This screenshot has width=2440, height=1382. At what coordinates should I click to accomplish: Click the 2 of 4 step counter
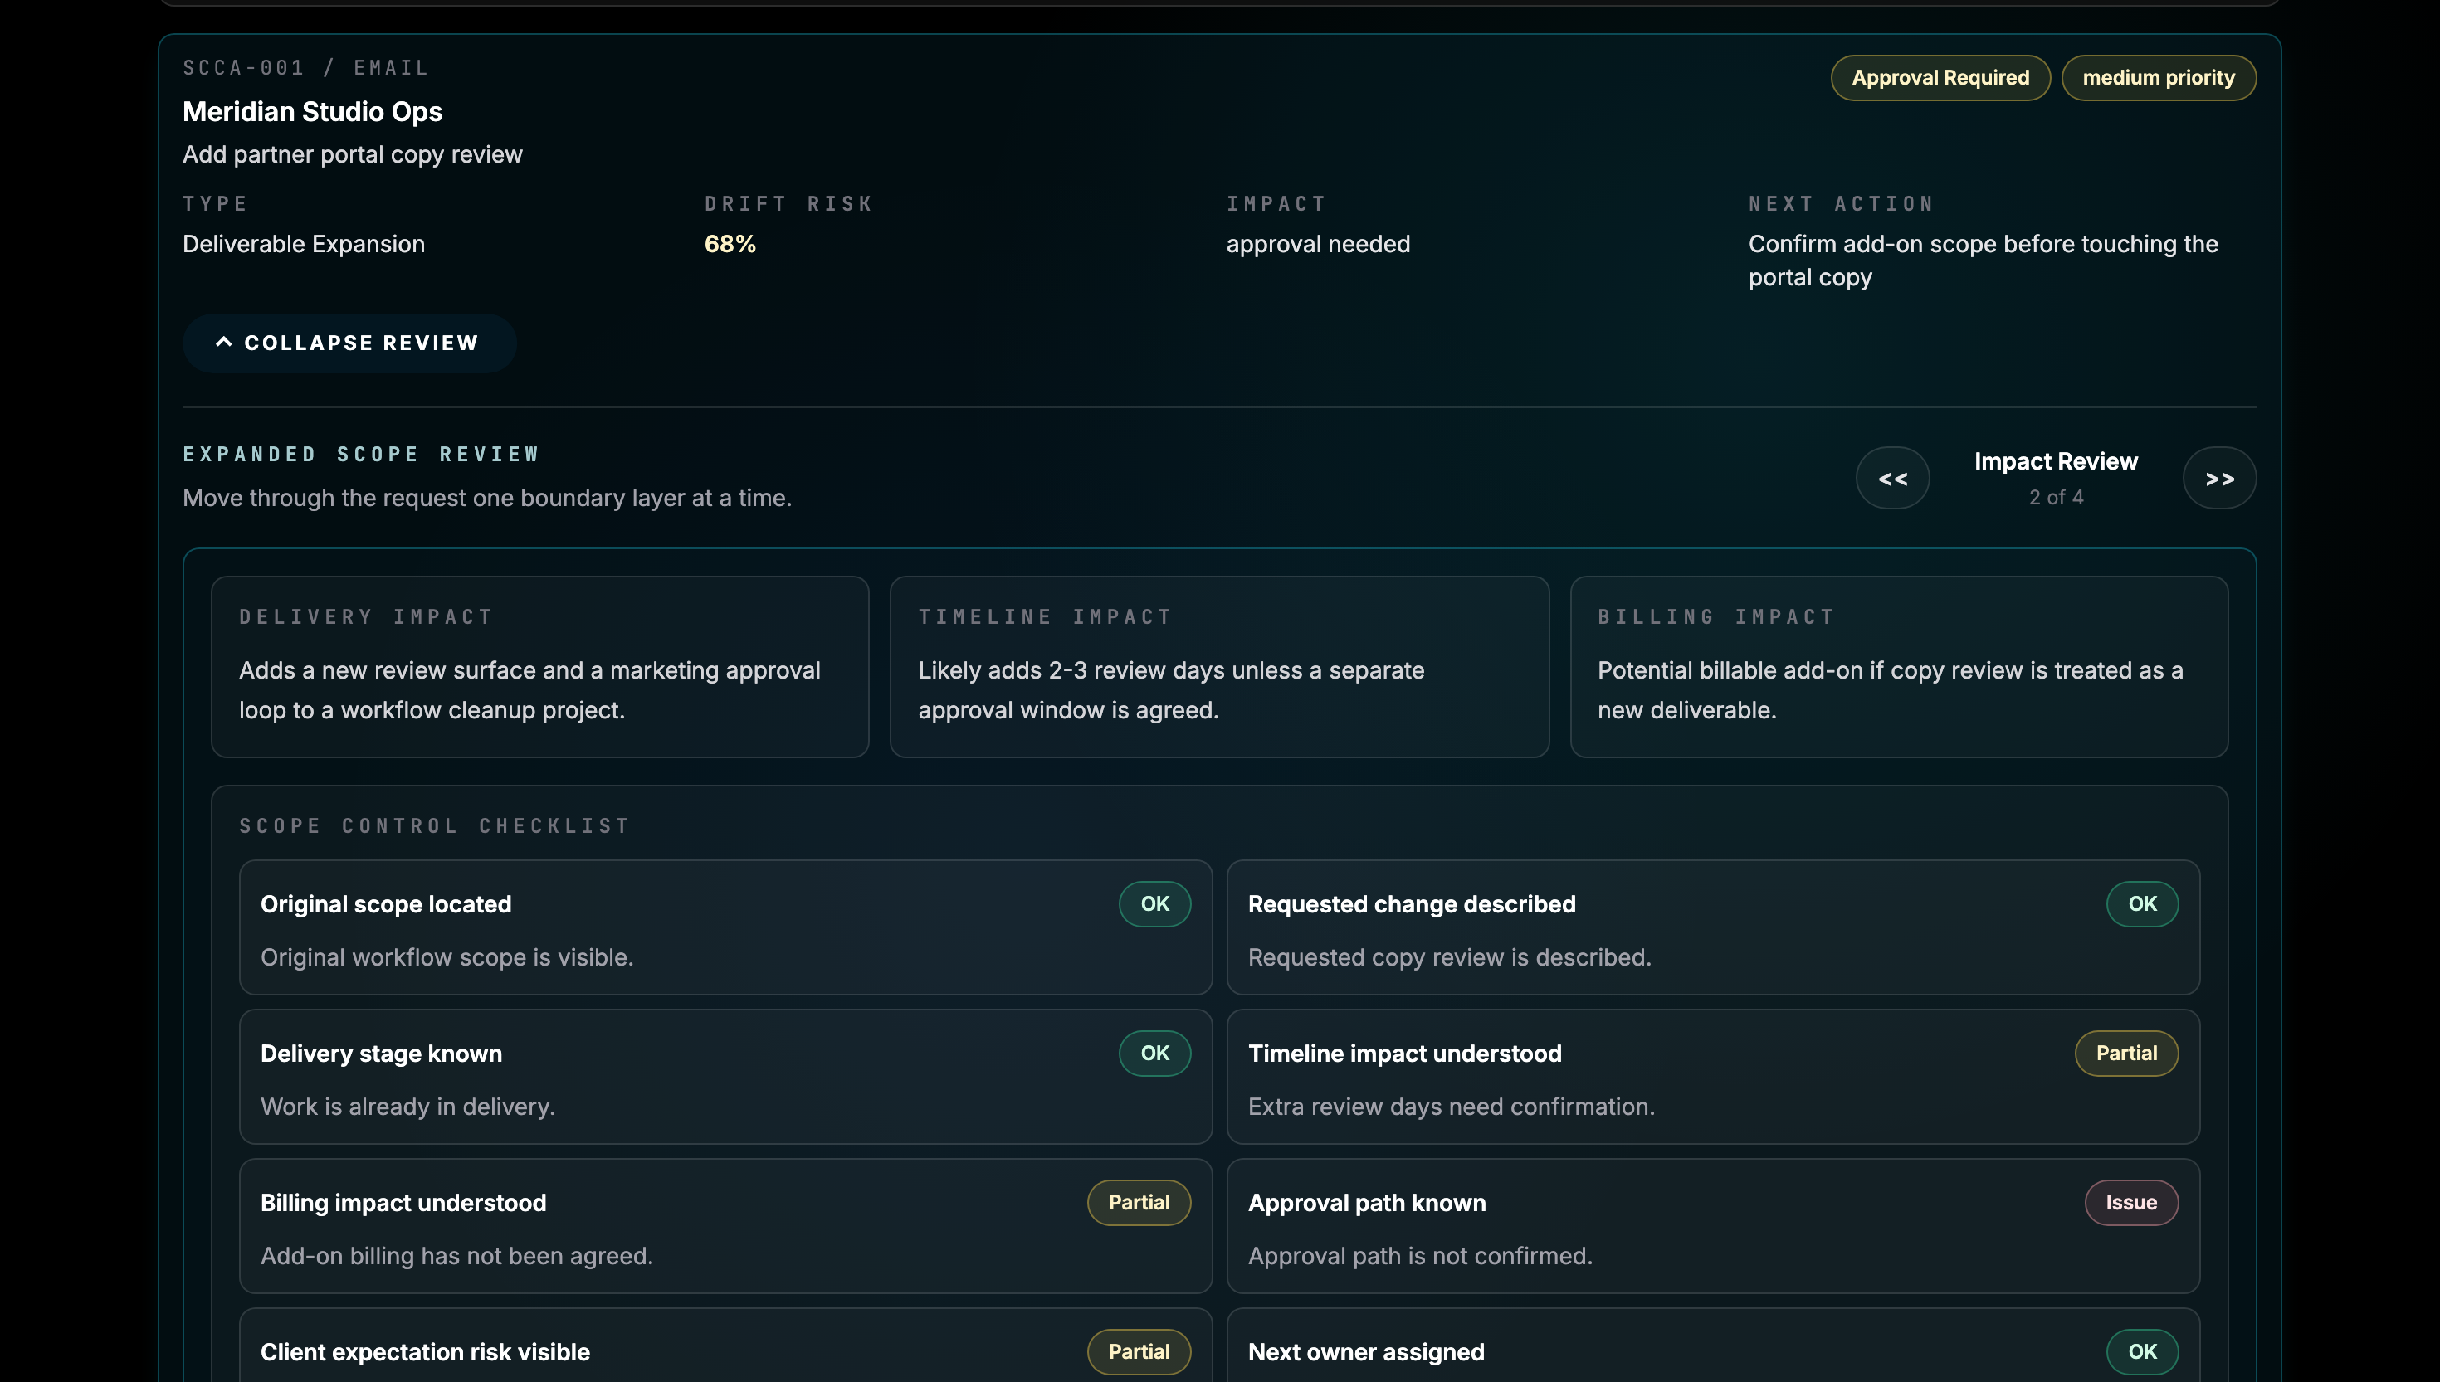coord(2056,498)
